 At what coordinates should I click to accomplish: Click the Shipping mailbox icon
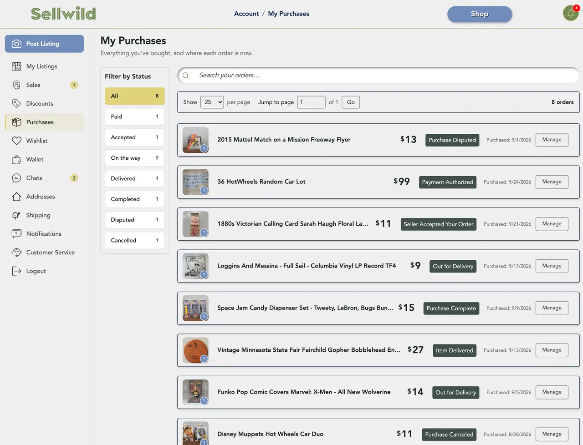click(17, 216)
